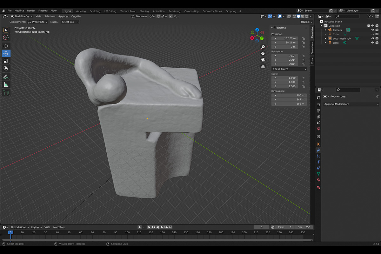Choose the Annotate tool

6,77
